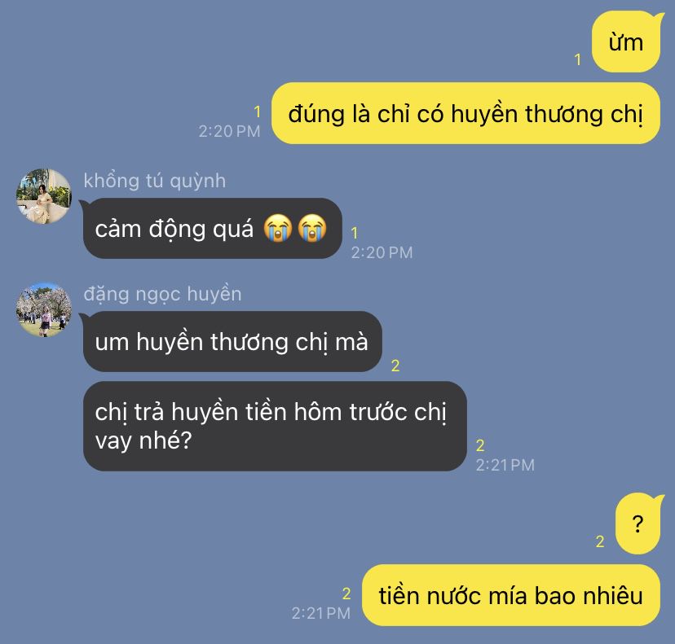
Task: Tap the 2:21 PM timestamp near 'vay nhé?'
Action: (x=505, y=465)
